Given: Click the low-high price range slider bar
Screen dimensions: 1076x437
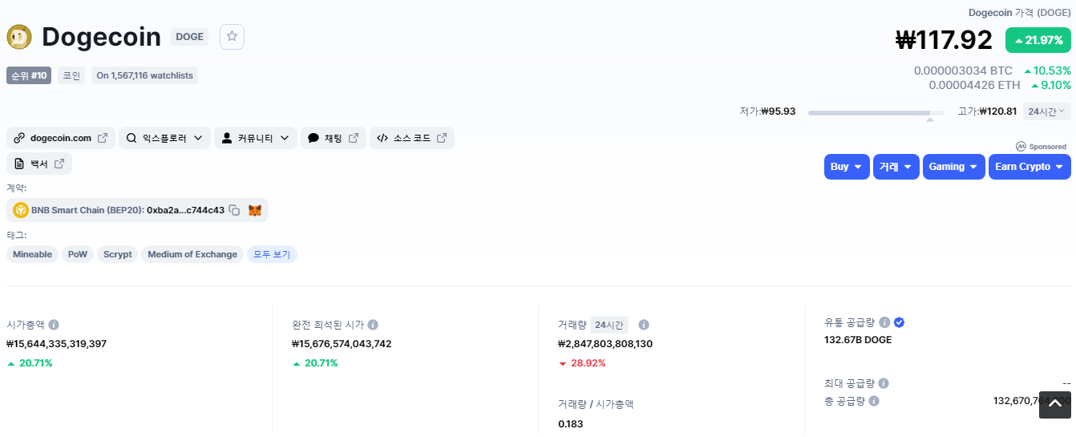Looking at the screenshot, I should point(876,113).
